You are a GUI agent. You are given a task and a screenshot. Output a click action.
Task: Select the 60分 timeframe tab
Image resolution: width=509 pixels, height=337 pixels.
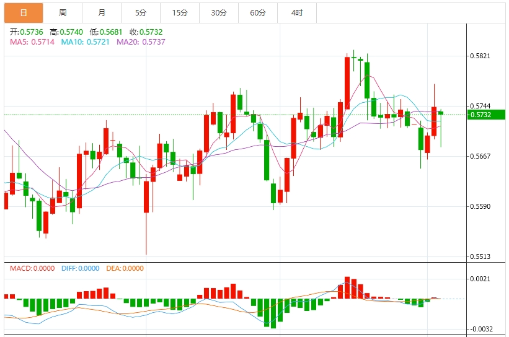[258, 13]
